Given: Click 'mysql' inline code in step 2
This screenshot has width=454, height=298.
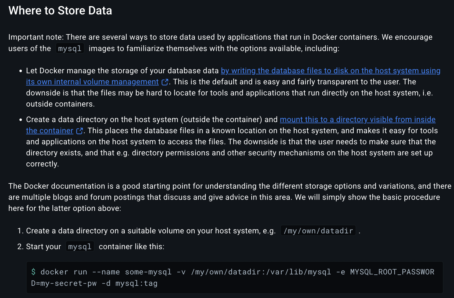Looking at the screenshot, I should point(80,246).
